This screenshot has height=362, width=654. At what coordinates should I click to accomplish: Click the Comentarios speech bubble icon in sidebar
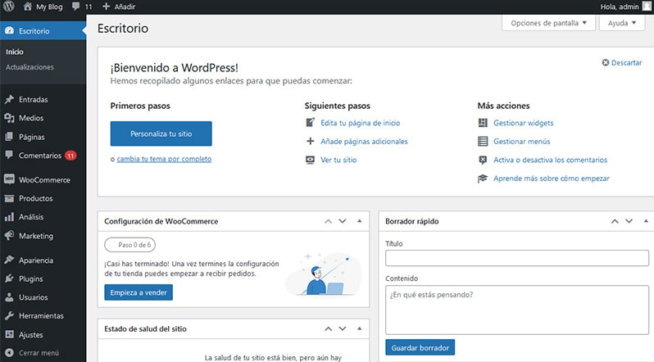(x=9, y=155)
